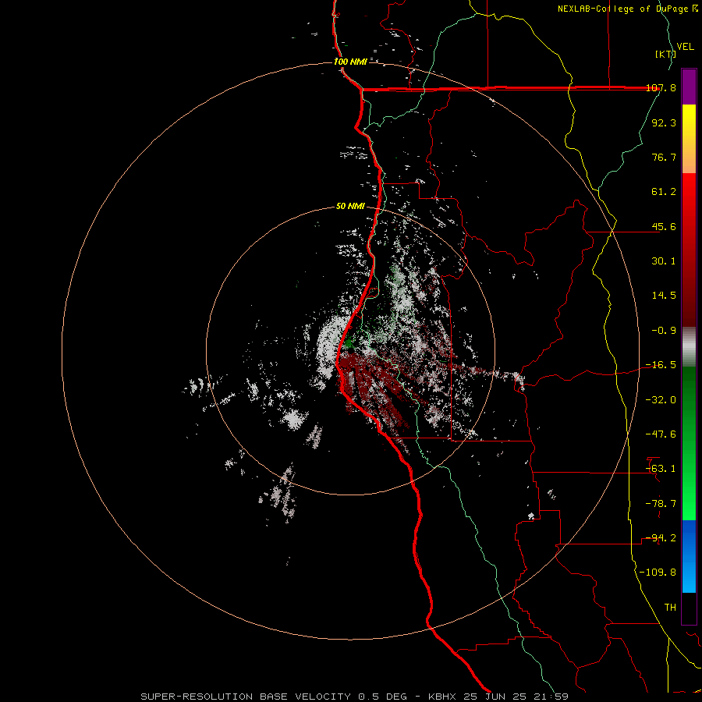The image size is (702, 702).
Task: Click the 76.7 value on the velocity scale
Action: click(664, 157)
